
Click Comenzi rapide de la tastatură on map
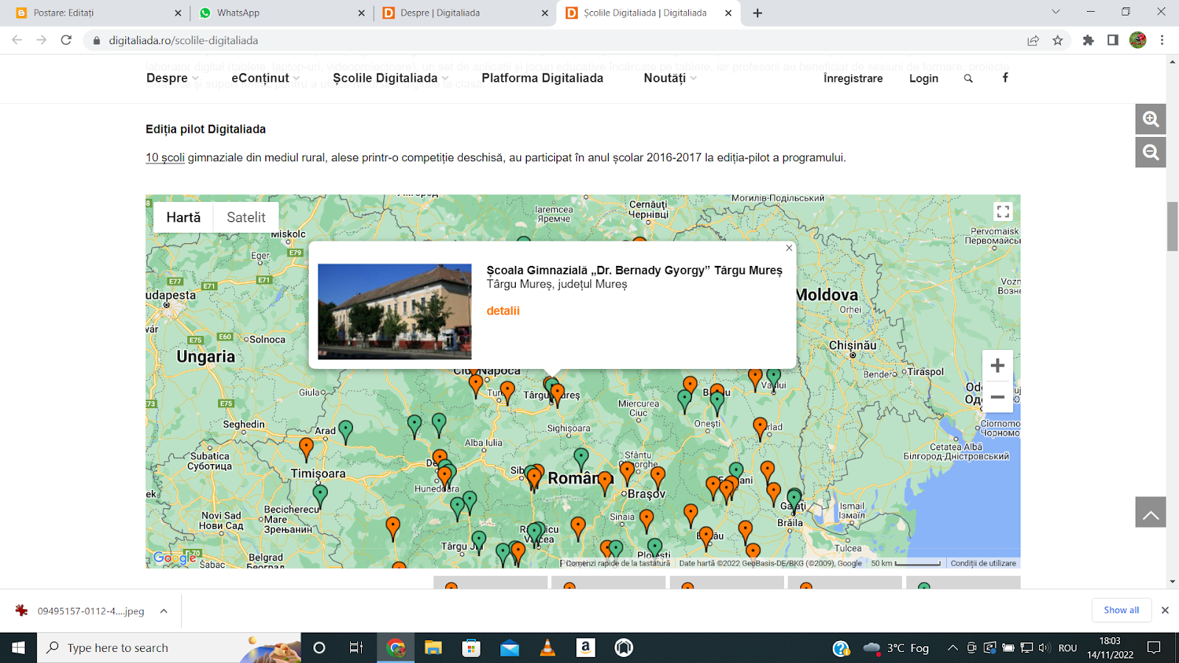tap(617, 564)
